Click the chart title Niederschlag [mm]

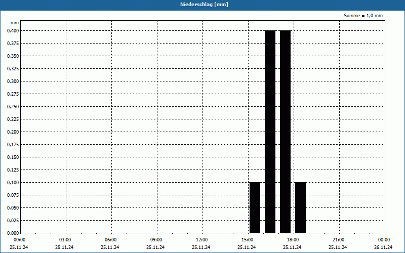(204, 5)
